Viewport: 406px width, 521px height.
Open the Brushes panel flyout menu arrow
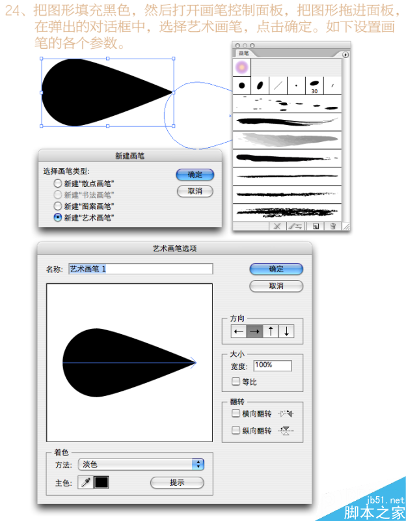pyautogui.click(x=345, y=55)
